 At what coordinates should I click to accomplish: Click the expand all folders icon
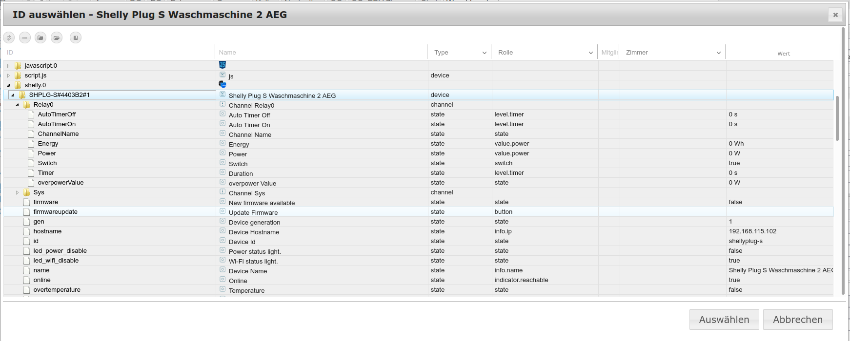tap(57, 38)
